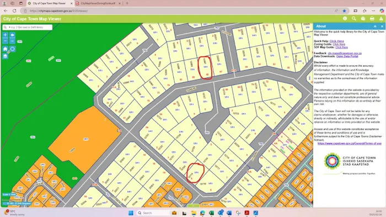
Task: Activate the locate-me circle button
Action: pyautogui.click(x=12, y=49)
